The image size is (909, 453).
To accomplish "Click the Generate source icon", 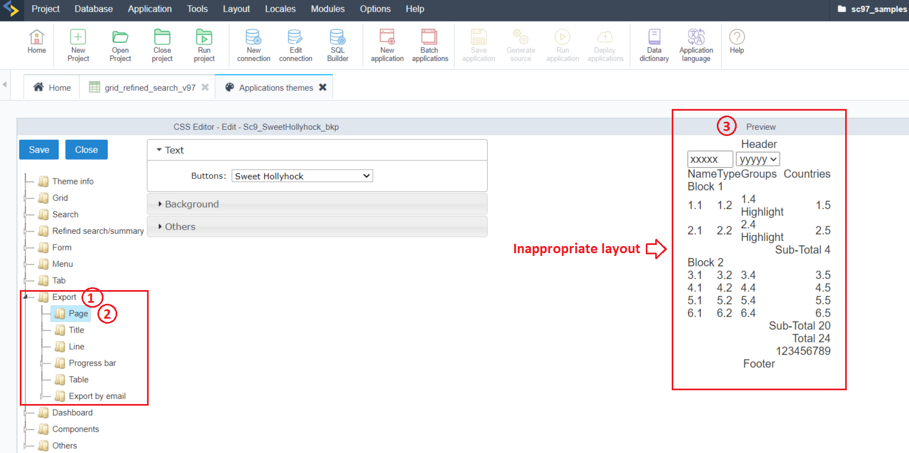I will point(521,46).
